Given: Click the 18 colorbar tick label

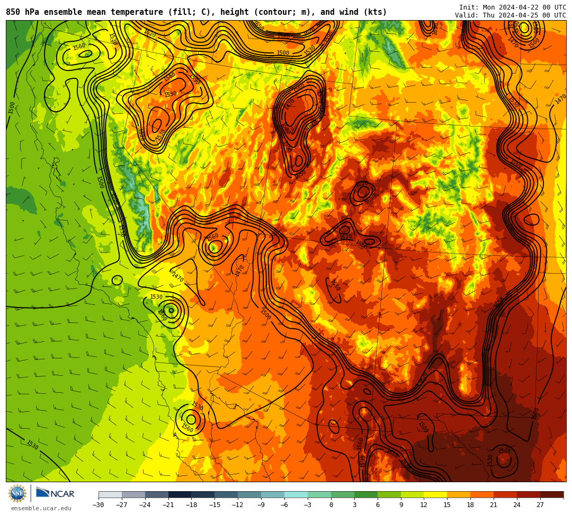Looking at the screenshot, I should pyautogui.click(x=471, y=505).
